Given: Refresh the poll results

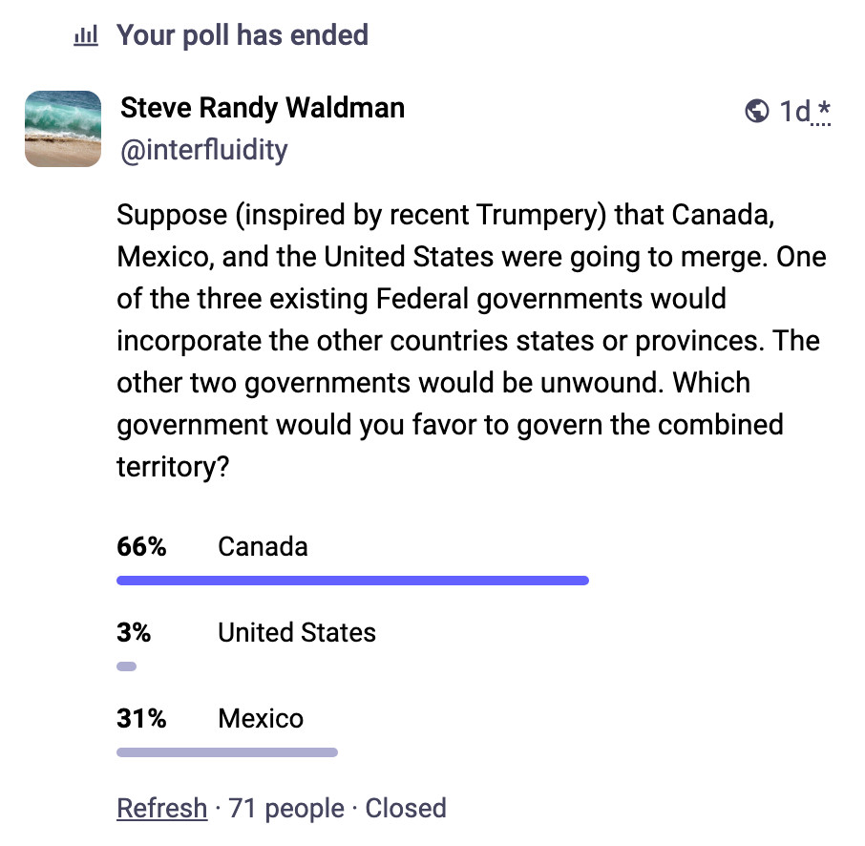Looking at the screenshot, I should pyautogui.click(x=161, y=808).
